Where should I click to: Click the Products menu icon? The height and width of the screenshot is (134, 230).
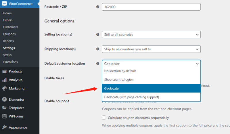5,71
